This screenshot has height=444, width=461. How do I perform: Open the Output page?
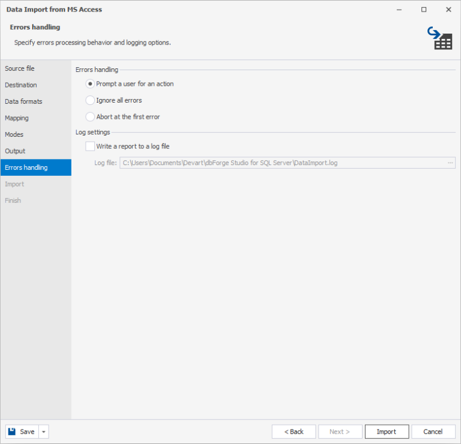pos(15,151)
